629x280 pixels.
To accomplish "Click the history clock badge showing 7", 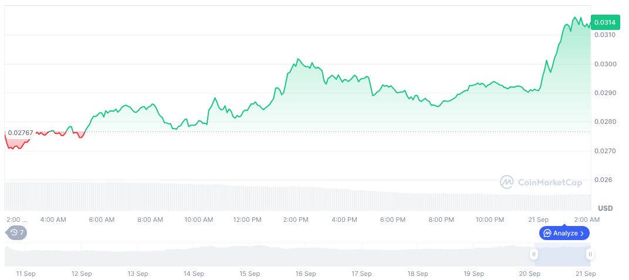I will pyautogui.click(x=16, y=232).
